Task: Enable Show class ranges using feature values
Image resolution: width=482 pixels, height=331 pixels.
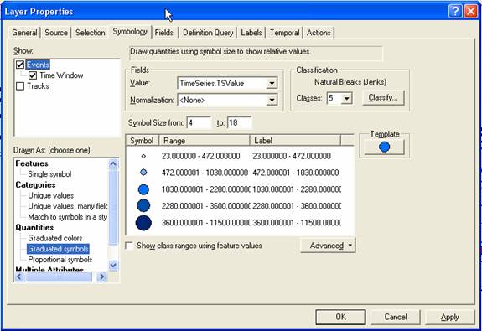Action: (x=129, y=246)
